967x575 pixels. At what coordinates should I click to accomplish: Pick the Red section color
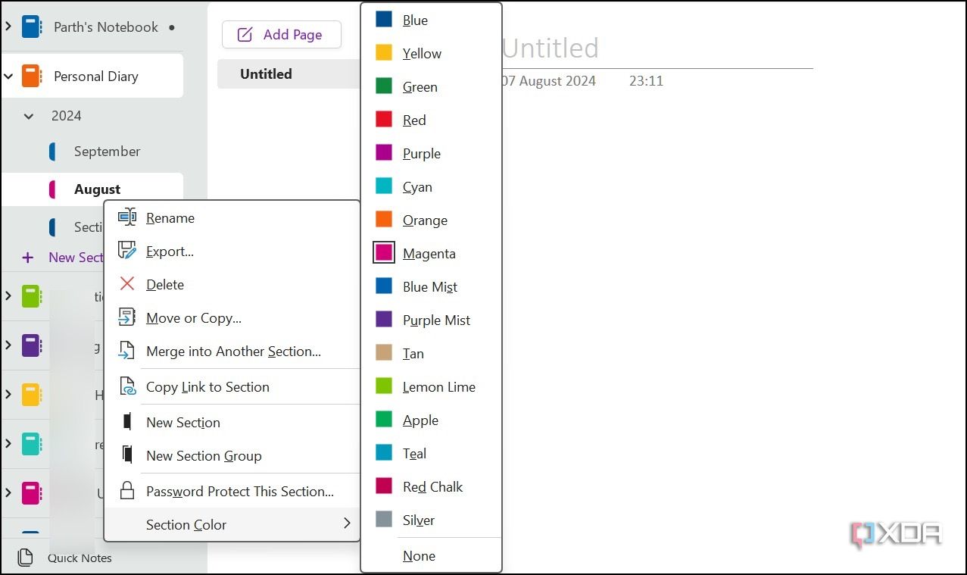pos(432,120)
